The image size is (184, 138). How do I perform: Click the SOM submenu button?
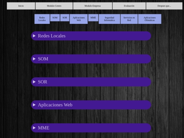55,18
